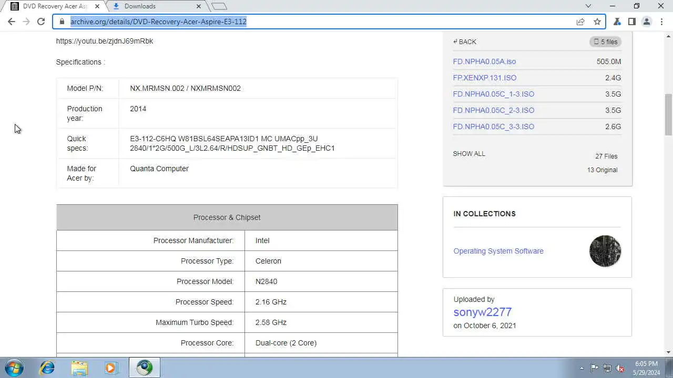The image size is (673, 378).
Task: Click BACK in the download options
Action: (465, 41)
